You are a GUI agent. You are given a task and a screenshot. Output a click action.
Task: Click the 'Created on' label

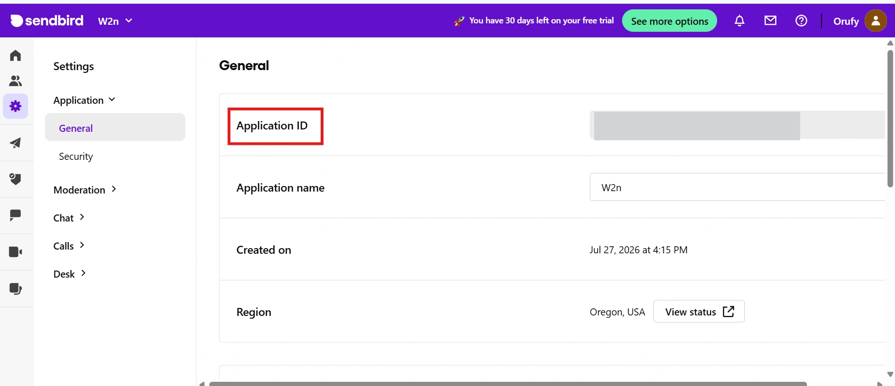[x=264, y=250]
